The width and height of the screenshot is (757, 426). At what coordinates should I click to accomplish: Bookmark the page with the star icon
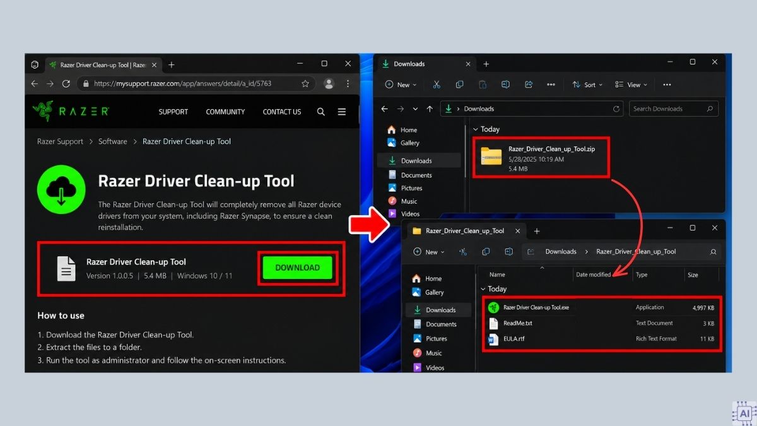tap(305, 83)
